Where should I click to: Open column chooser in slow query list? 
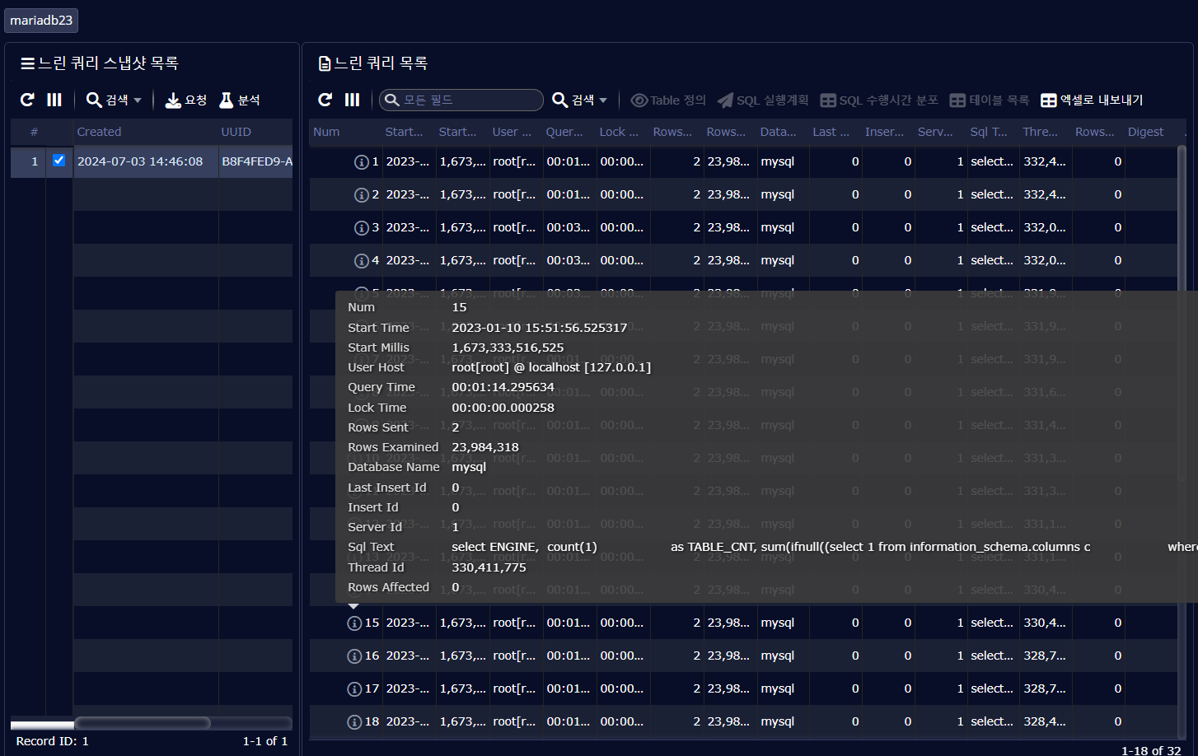[x=353, y=100]
